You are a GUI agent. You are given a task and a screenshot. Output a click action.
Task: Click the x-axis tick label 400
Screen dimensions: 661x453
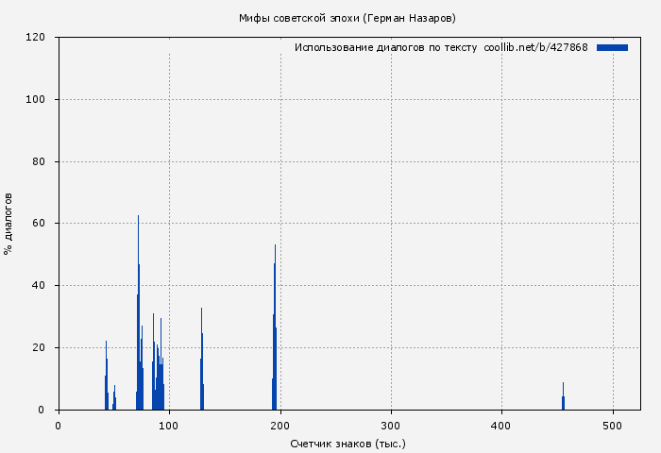(x=501, y=425)
